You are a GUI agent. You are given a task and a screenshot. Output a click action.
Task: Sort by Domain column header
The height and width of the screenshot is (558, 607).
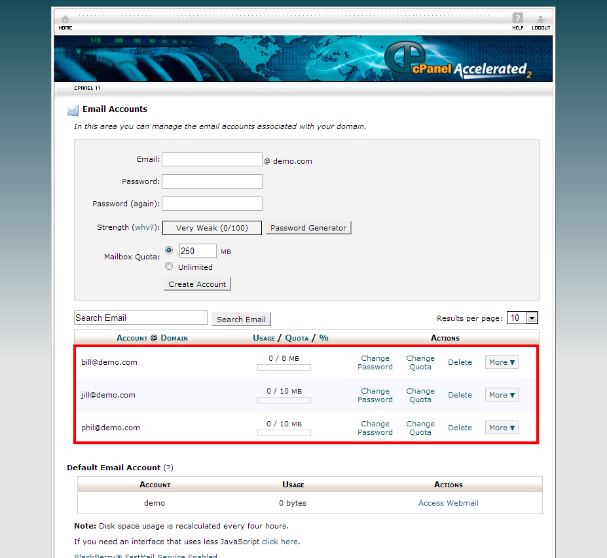click(x=174, y=338)
